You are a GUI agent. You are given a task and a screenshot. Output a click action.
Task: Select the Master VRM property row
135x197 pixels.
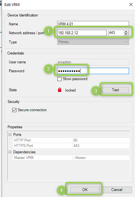[x=71, y=158]
